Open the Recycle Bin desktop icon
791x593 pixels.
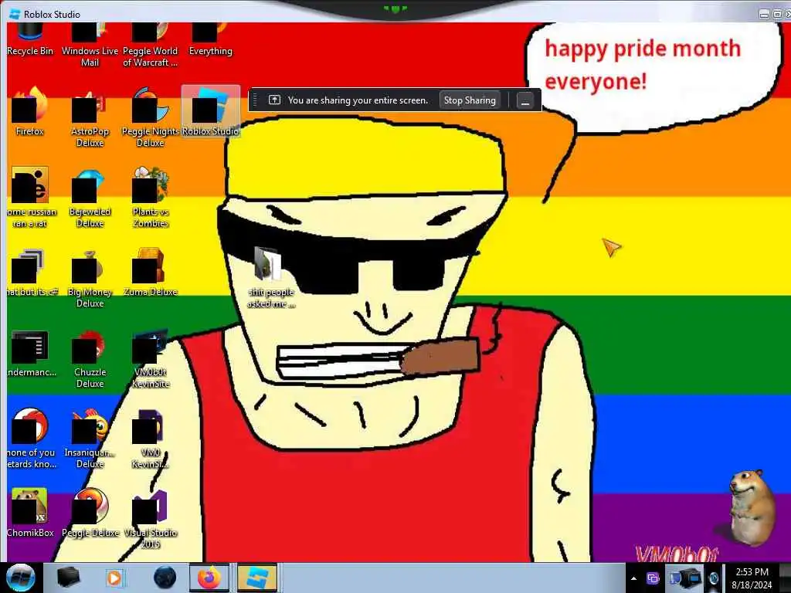30,39
